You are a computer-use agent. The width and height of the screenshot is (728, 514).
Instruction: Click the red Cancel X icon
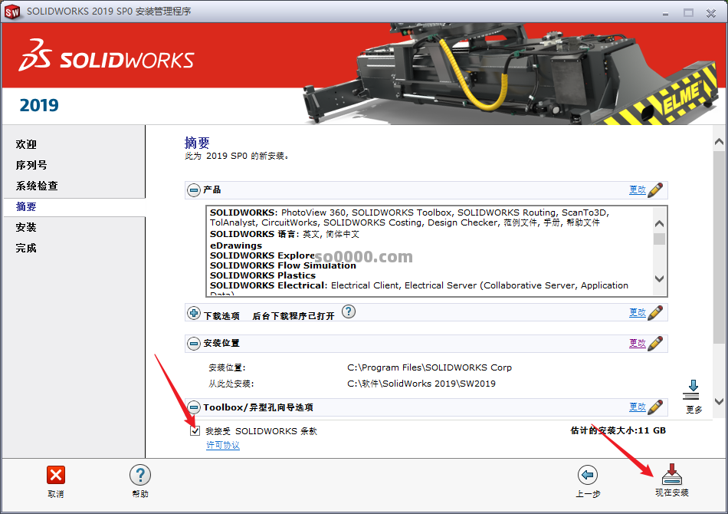(56, 475)
